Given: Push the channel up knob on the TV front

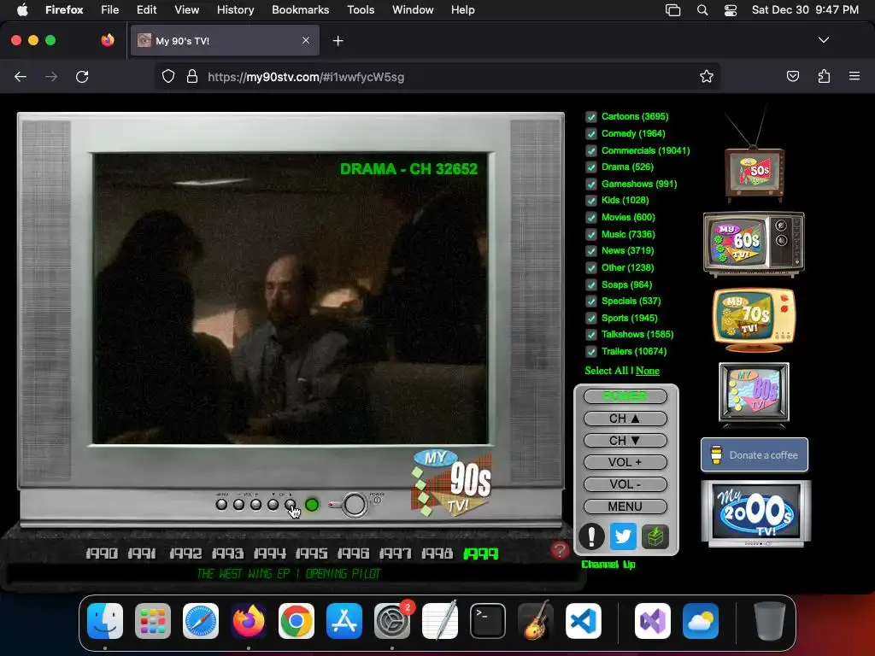Looking at the screenshot, I should 290,505.
